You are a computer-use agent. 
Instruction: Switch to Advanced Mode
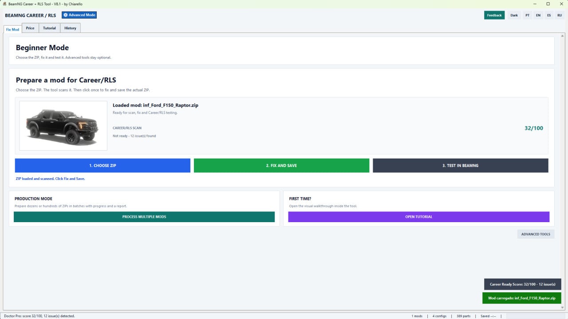[x=79, y=15]
